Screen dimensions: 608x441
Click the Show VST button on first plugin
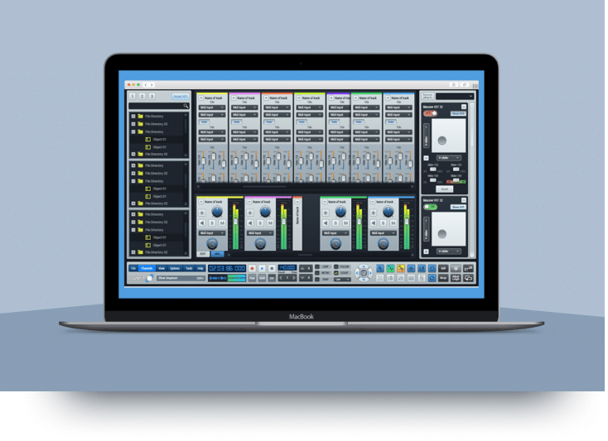click(458, 113)
